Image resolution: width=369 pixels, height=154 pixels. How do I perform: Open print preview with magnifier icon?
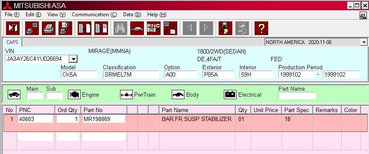(x=65, y=28)
